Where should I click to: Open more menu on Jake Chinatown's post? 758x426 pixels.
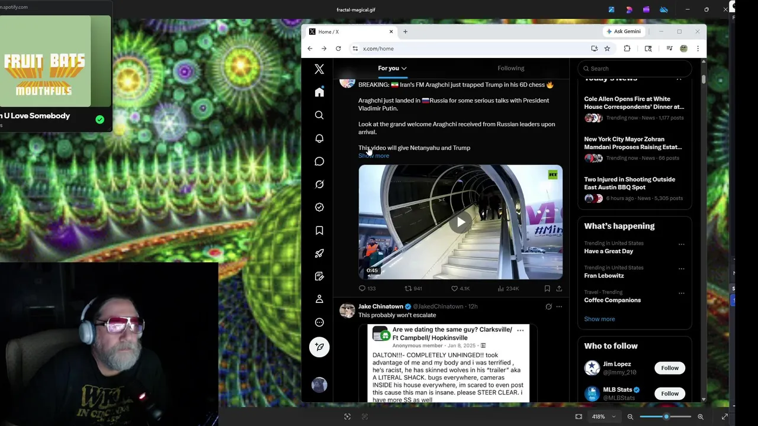[558, 306]
